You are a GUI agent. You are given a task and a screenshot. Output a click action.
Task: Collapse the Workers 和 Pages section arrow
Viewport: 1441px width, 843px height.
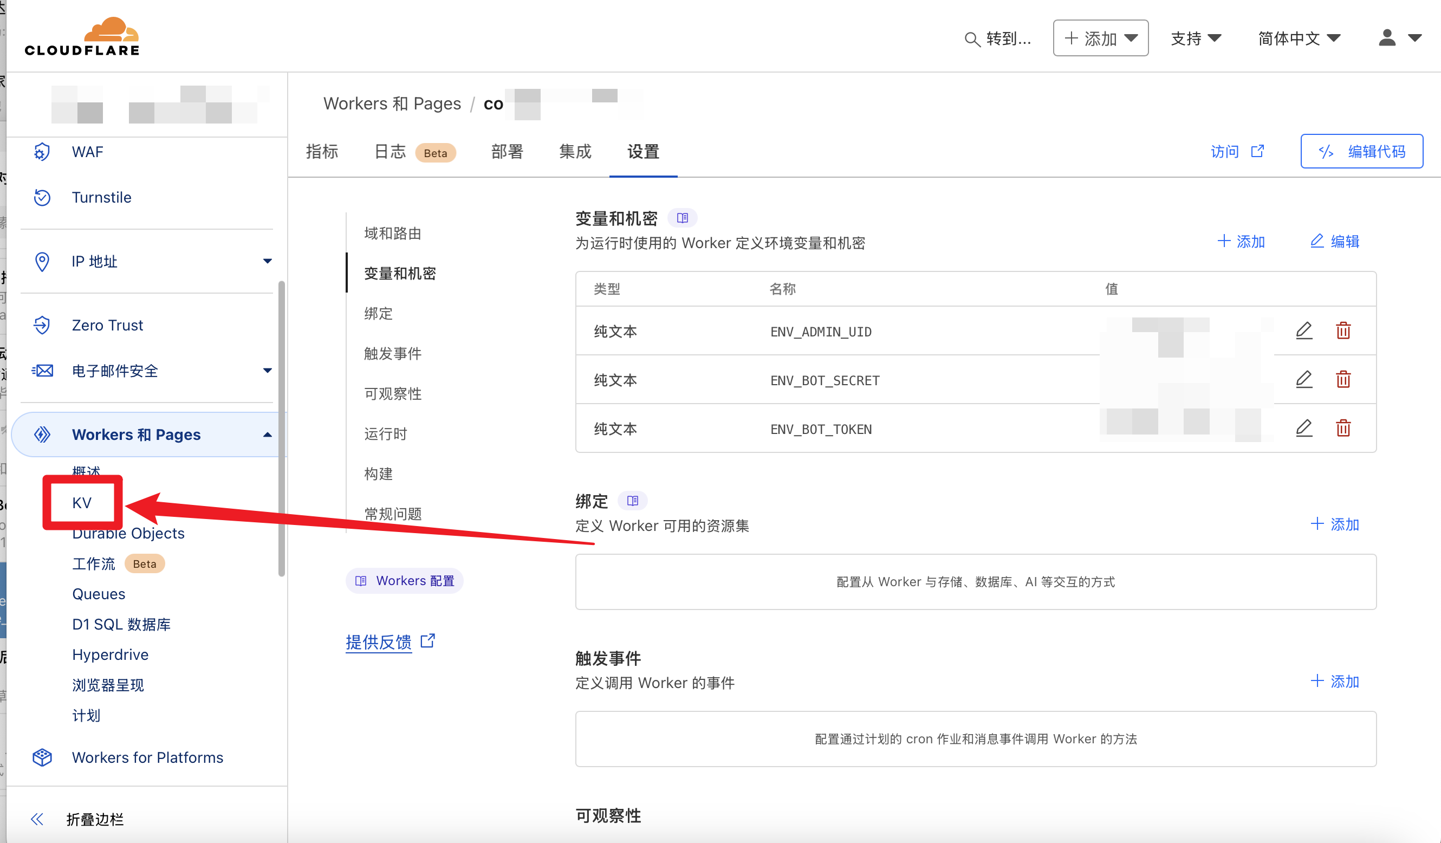pos(267,435)
